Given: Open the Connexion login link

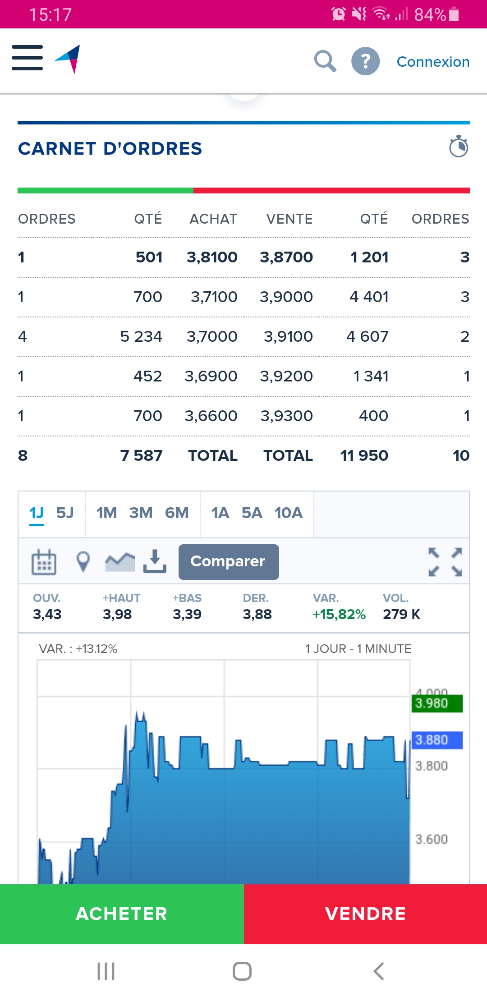Looking at the screenshot, I should (433, 62).
